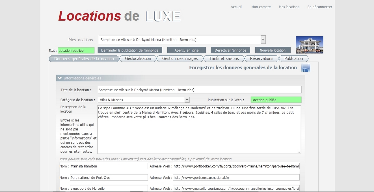Screen dimensions: 374x192
Task: Open the Catégorie de location dropdown
Action: pos(187,100)
